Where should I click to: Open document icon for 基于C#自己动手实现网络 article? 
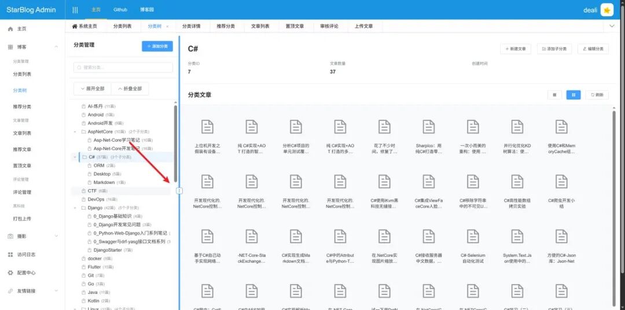click(x=207, y=237)
